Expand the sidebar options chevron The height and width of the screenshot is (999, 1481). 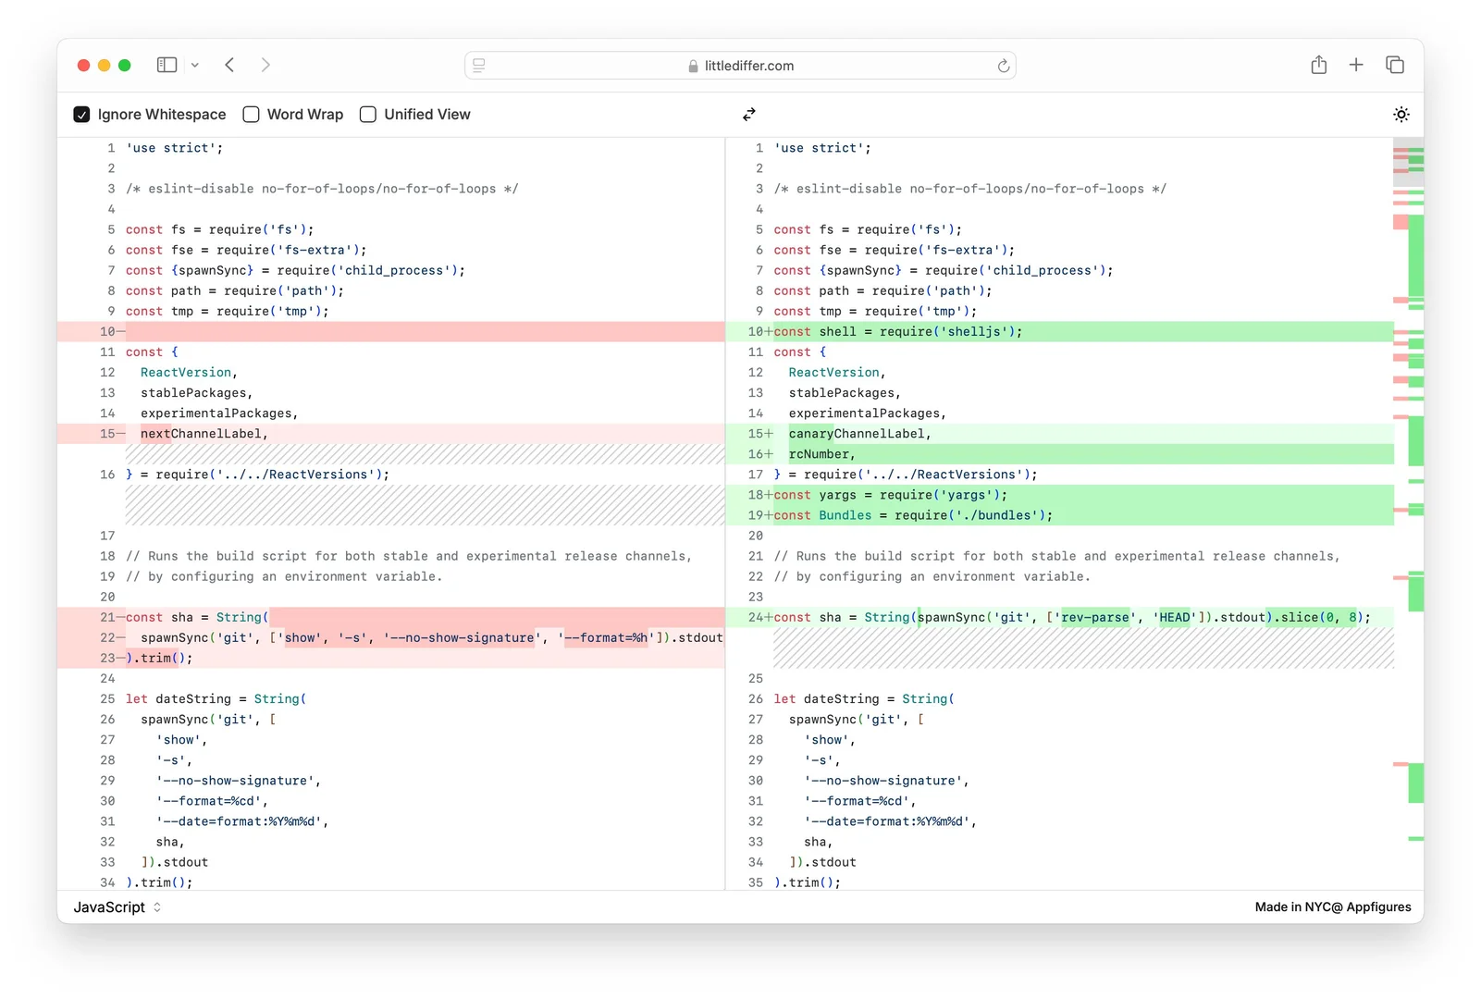(195, 65)
